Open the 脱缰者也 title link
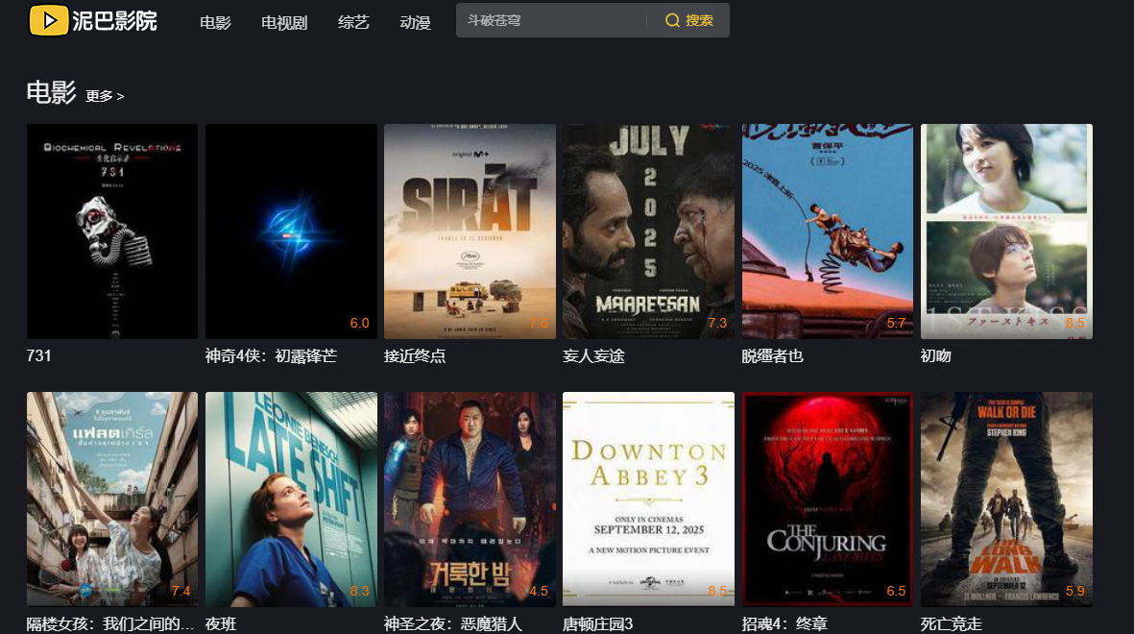Image resolution: width=1134 pixels, height=634 pixels. [x=772, y=356]
